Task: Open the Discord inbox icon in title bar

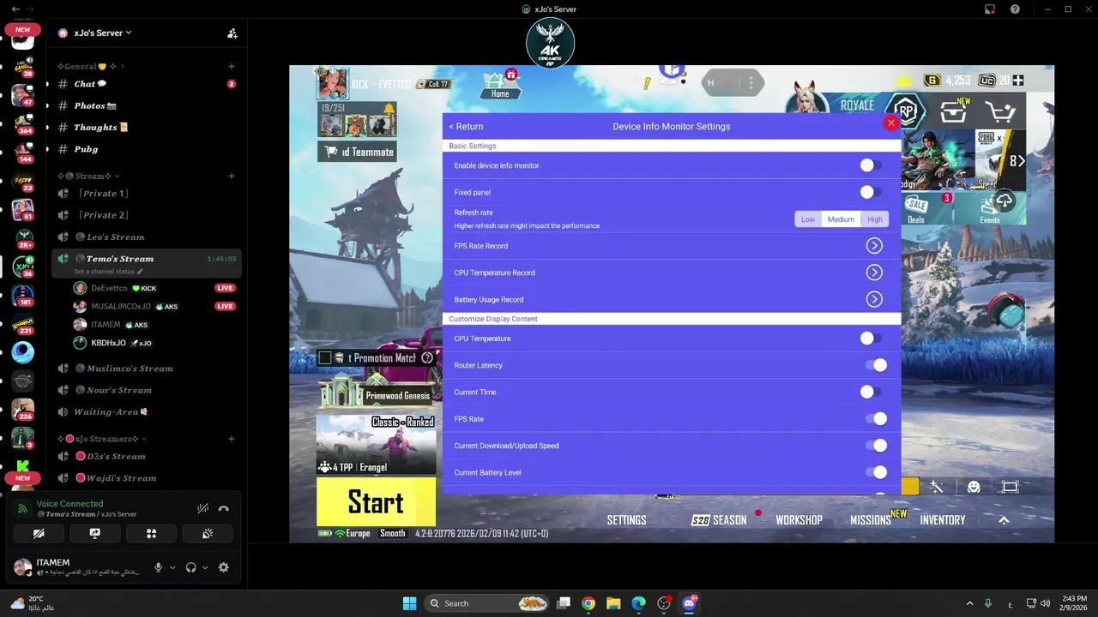Action: point(989,9)
